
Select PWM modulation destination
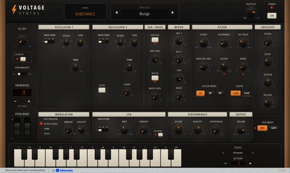click(45, 129)
